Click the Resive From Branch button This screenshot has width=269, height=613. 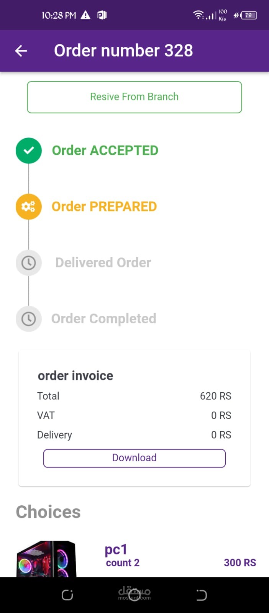(x=134, y=97)
